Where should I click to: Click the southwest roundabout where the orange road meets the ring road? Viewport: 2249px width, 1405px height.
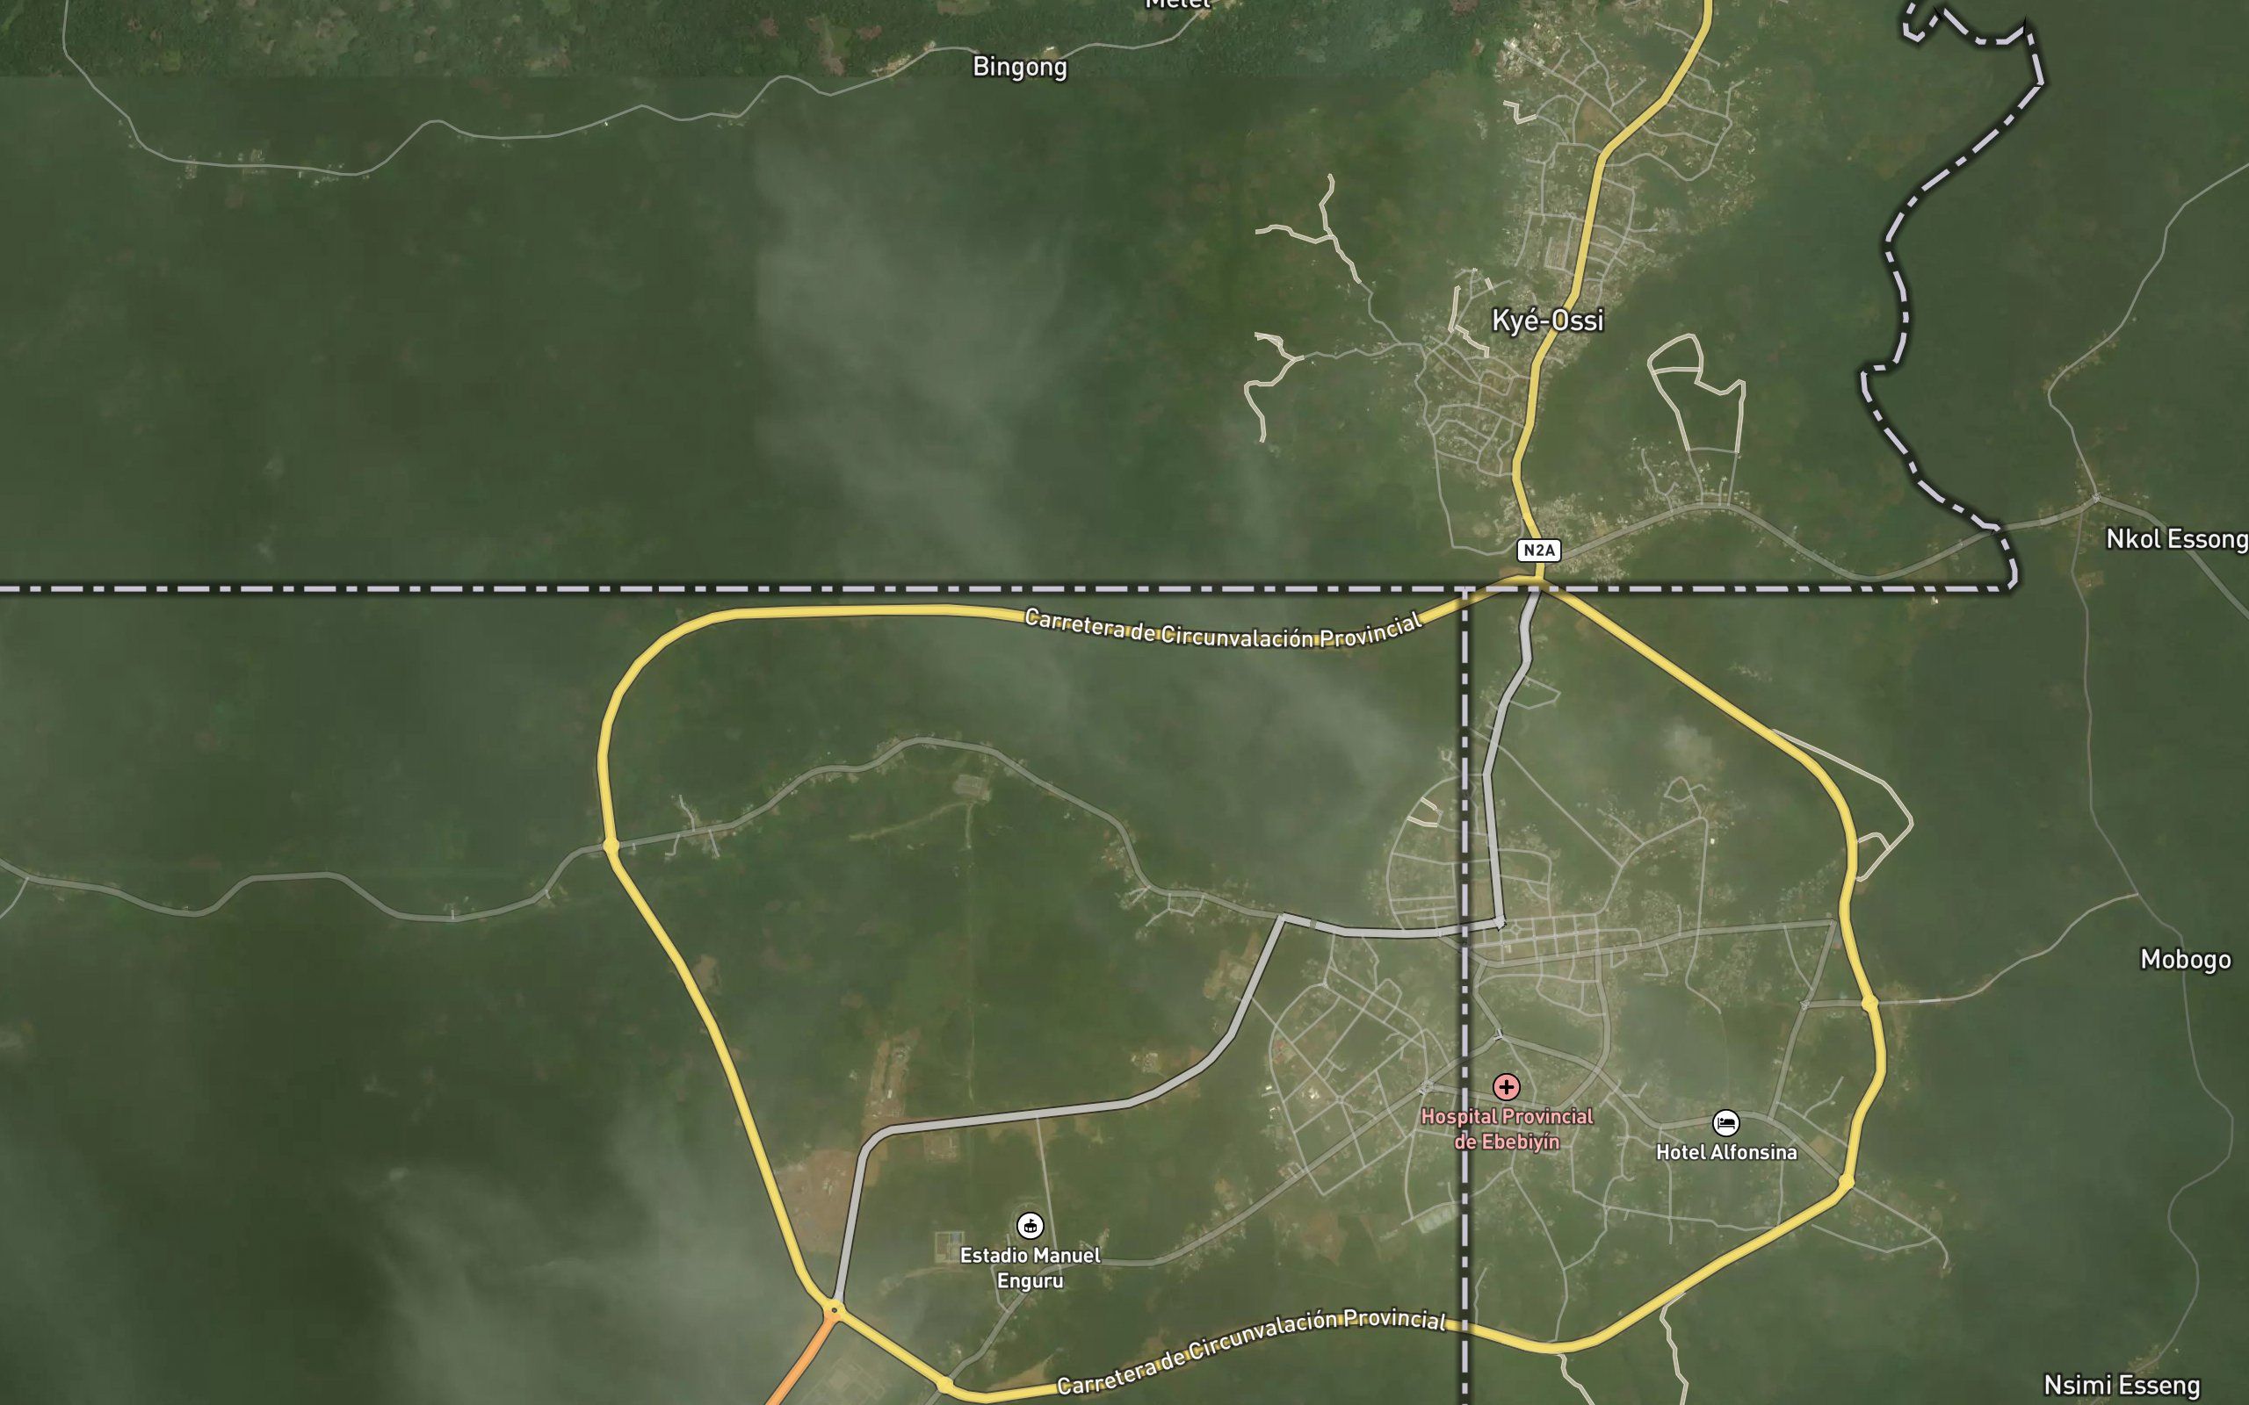[834, 1311]
